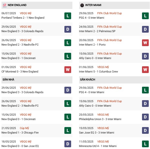Click the L badge for Portland Timbers match

pos(67,16)
